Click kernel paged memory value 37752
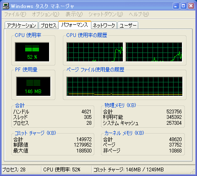 click(175, 145)
